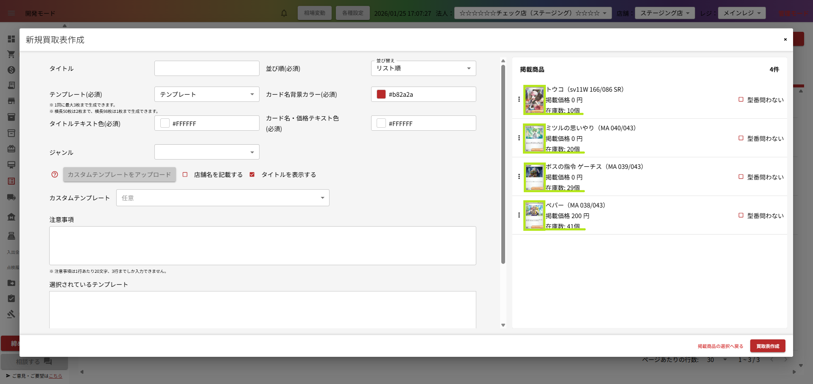Check 型番問わない for トウコ card
813x384 pixels.
point(741,100)
